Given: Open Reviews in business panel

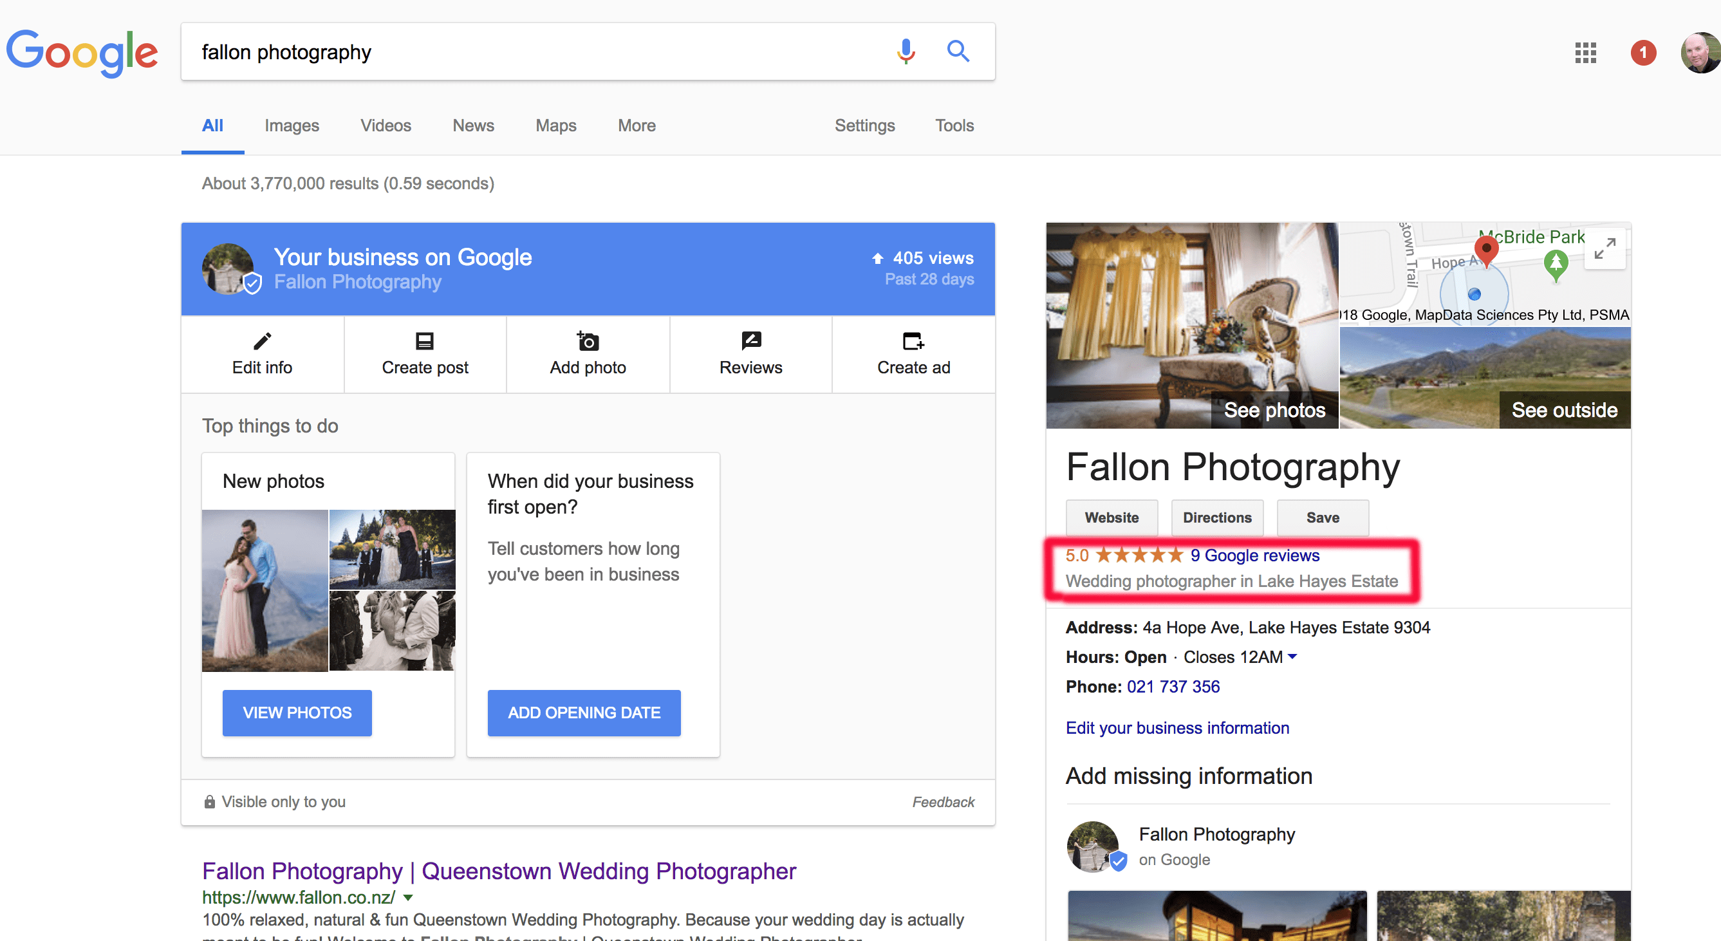Looking at the screenshot, I should tap(751, 354).
